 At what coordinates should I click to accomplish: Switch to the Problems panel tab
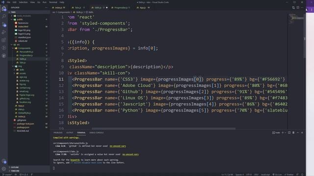click(58, 132)
